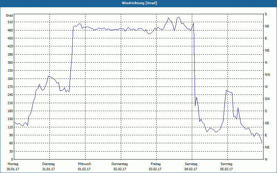Click the E compass label level with 450
The height and width of the screenshot is (173, 277).
[x=266, y=38]
